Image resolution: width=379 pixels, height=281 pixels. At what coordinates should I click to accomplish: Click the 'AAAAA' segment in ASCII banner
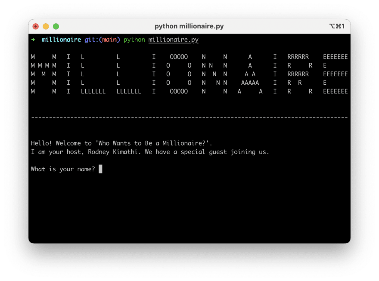[x=250, y=83]
